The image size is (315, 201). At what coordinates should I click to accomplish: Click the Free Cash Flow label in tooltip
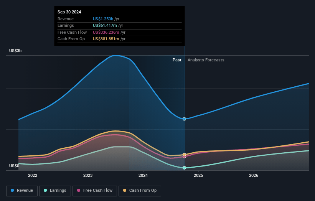coord(72,32)
